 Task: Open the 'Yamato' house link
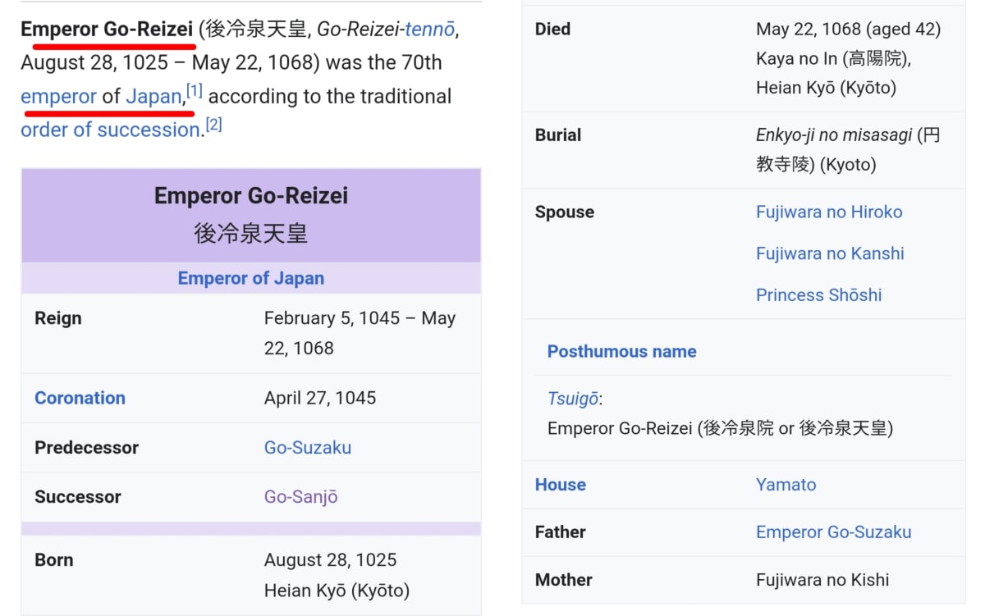786,484
